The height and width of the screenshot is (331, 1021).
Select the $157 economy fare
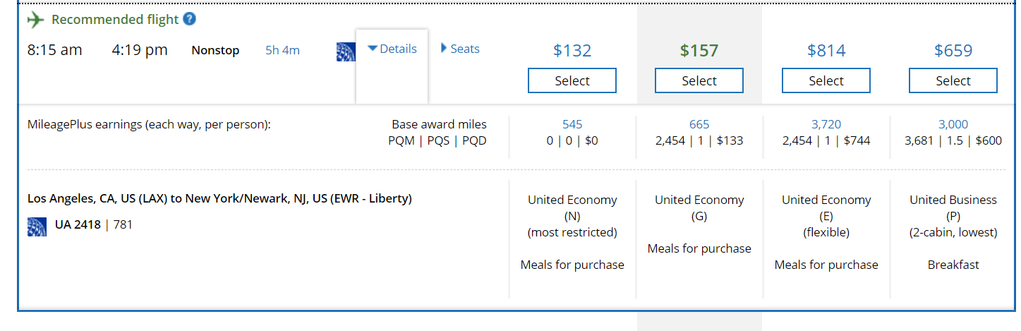[x=699, y=80]
